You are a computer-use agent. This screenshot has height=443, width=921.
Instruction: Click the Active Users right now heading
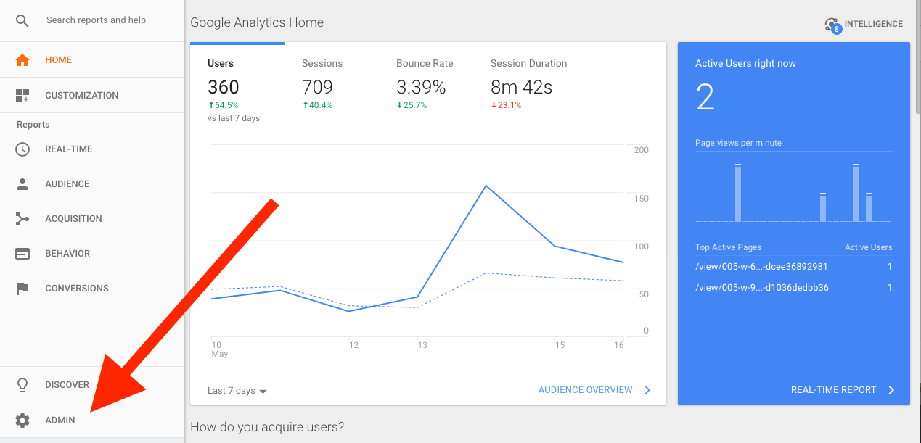click(x=745, y=64)
